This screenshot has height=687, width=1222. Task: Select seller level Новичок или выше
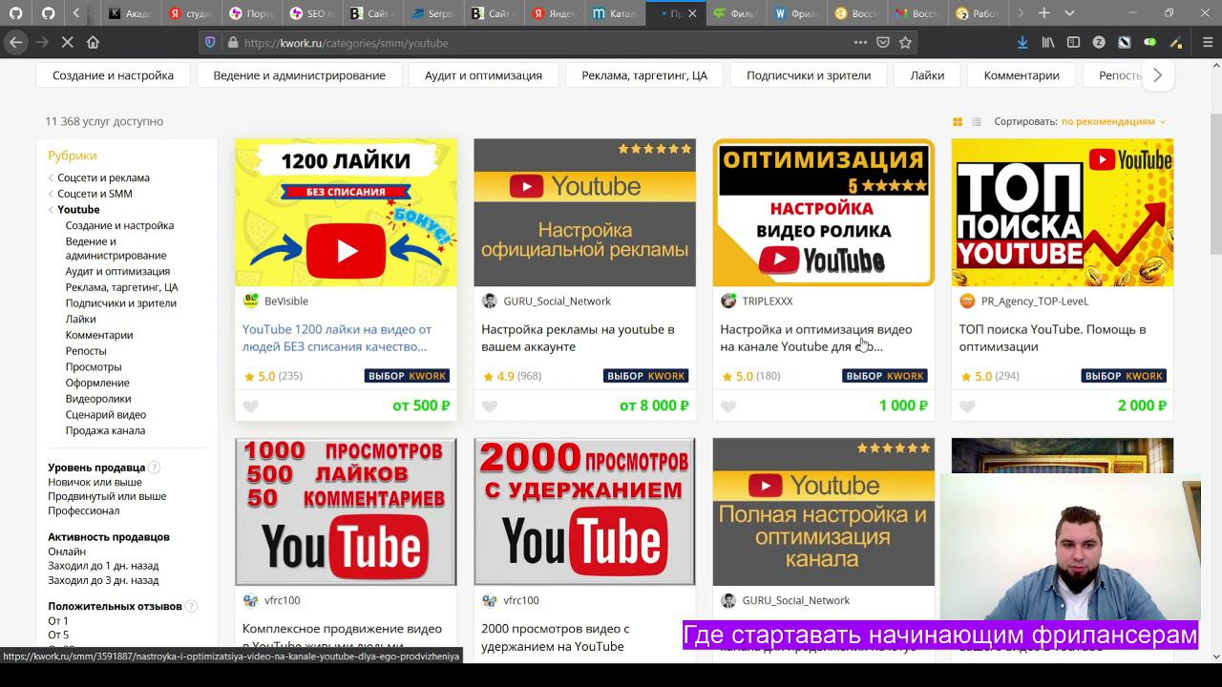click(x=95, y=482)
